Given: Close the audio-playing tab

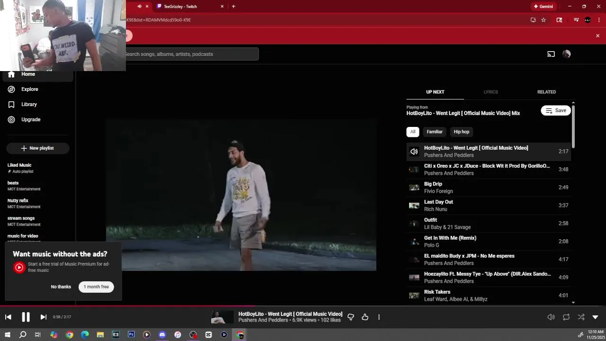Looking at the screenshot, I should click(x=147, y=7).
